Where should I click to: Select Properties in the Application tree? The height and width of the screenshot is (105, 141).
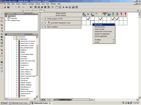(14, 18)
